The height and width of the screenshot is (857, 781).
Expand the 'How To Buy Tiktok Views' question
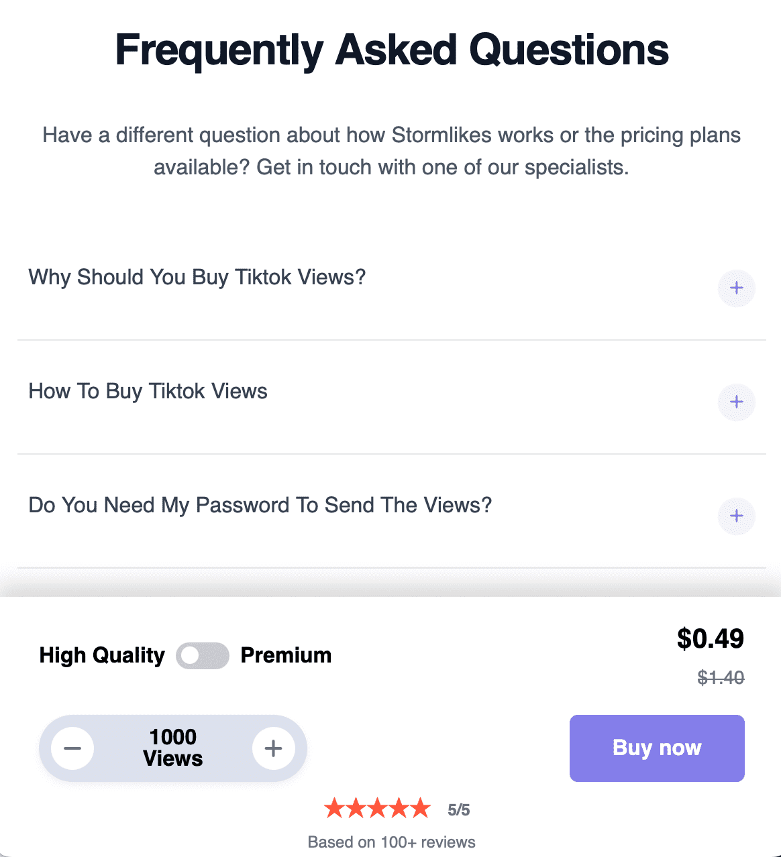[x=148, y=391]
